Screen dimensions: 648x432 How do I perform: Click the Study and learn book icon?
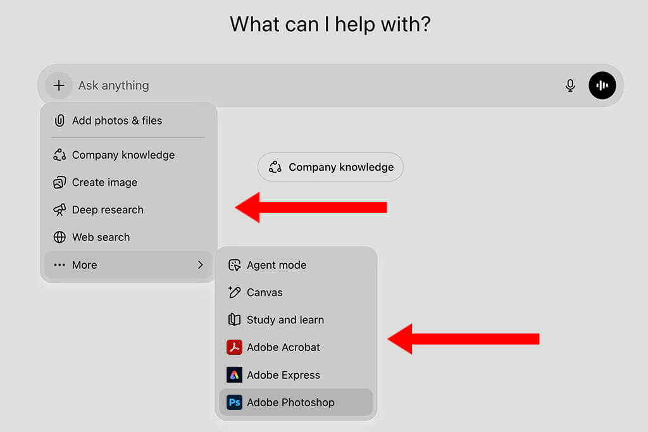pyautogui.click(x=234, y=319)
